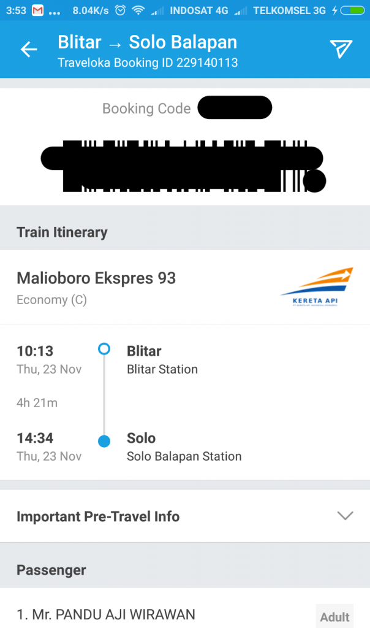Screen dimensions: 370x628
Task: Tap the WiFi status icon
Action: [x=138, y=10]
